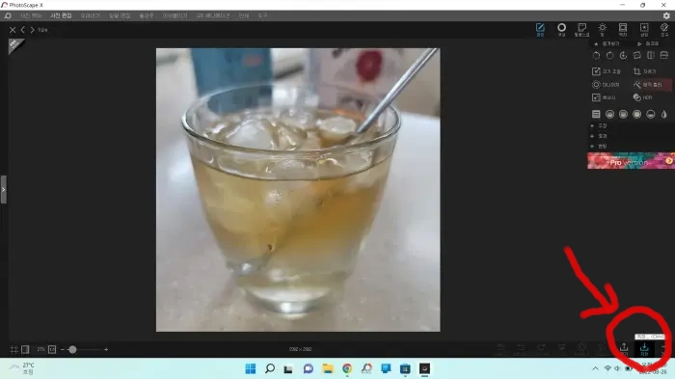The height and width of the screenshot is (379, 675).
Task: Open the 사진 뷰어 tab
Action: pos(31,15)
